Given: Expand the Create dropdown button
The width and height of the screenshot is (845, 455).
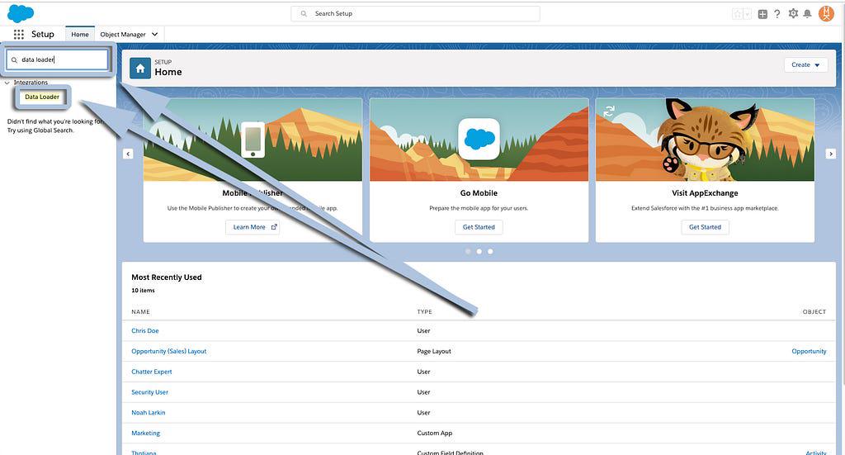Looking at the screenshot, I should click(x=805, y=65).
